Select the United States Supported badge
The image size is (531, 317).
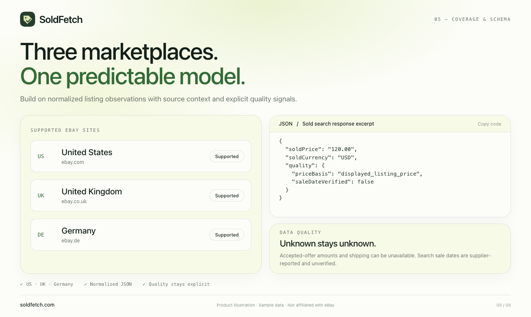pos(227,156)
